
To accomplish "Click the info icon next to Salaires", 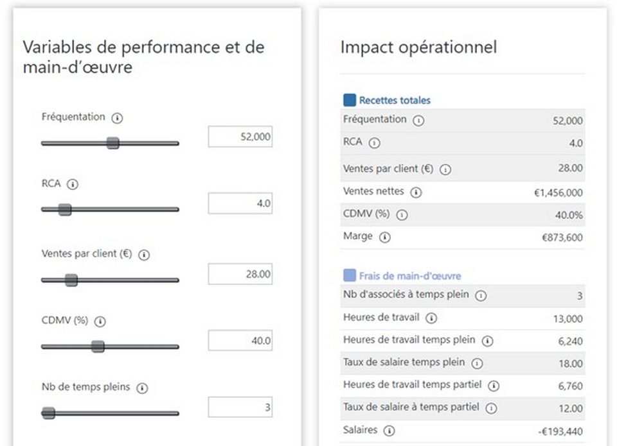I will (389, 431).
